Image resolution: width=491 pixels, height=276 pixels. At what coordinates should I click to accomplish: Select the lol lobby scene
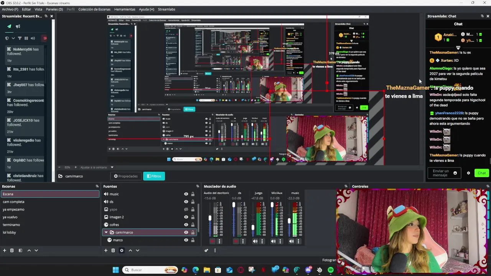point(50,232)
